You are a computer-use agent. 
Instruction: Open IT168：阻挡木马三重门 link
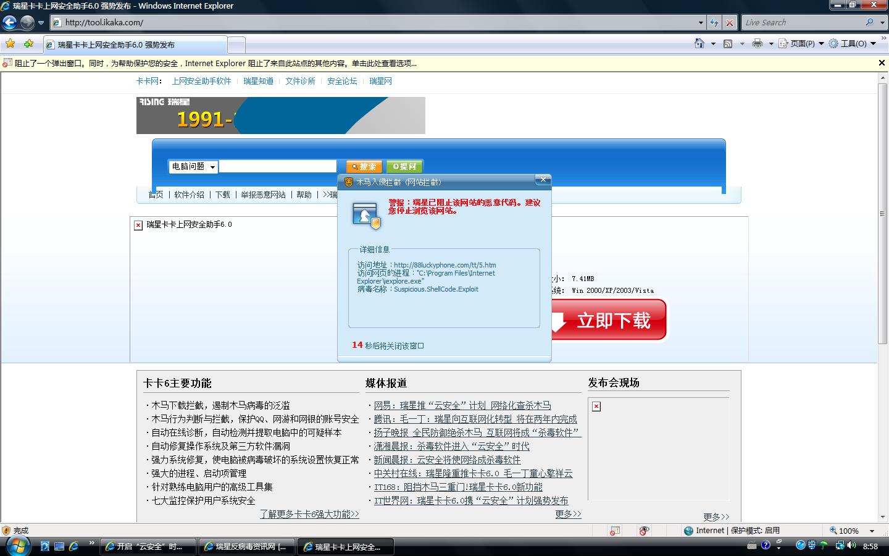(x=458, y=487)
